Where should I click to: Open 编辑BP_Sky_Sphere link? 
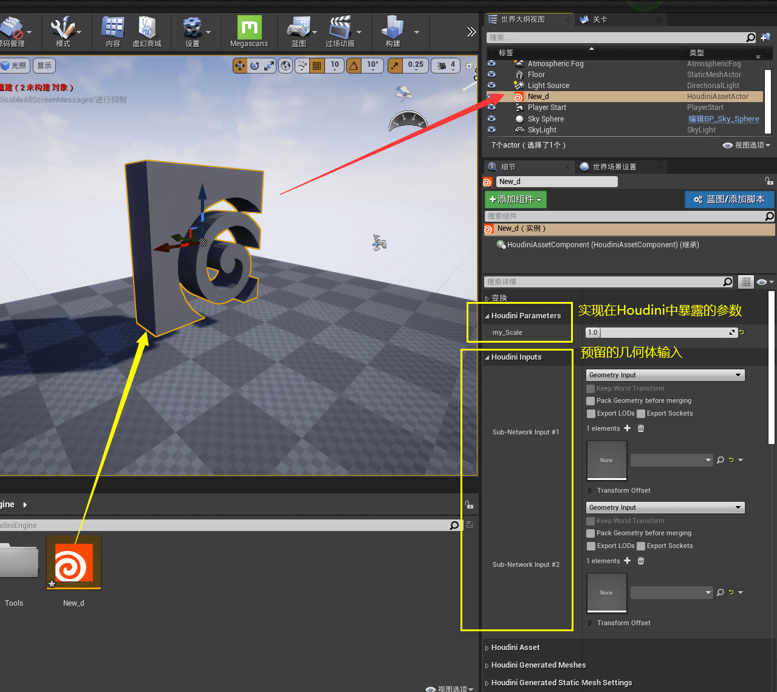click(x=724, y=119)
